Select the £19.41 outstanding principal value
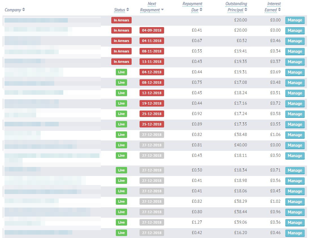 [x=240, y=51]
